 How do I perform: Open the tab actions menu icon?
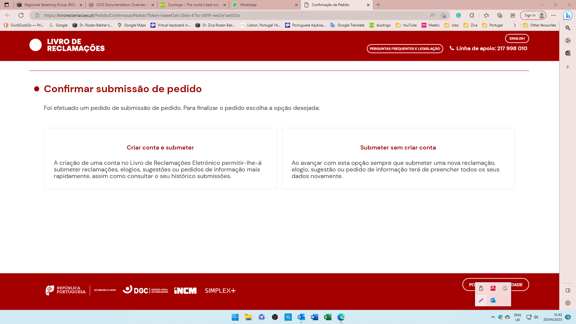click(7, 5)
